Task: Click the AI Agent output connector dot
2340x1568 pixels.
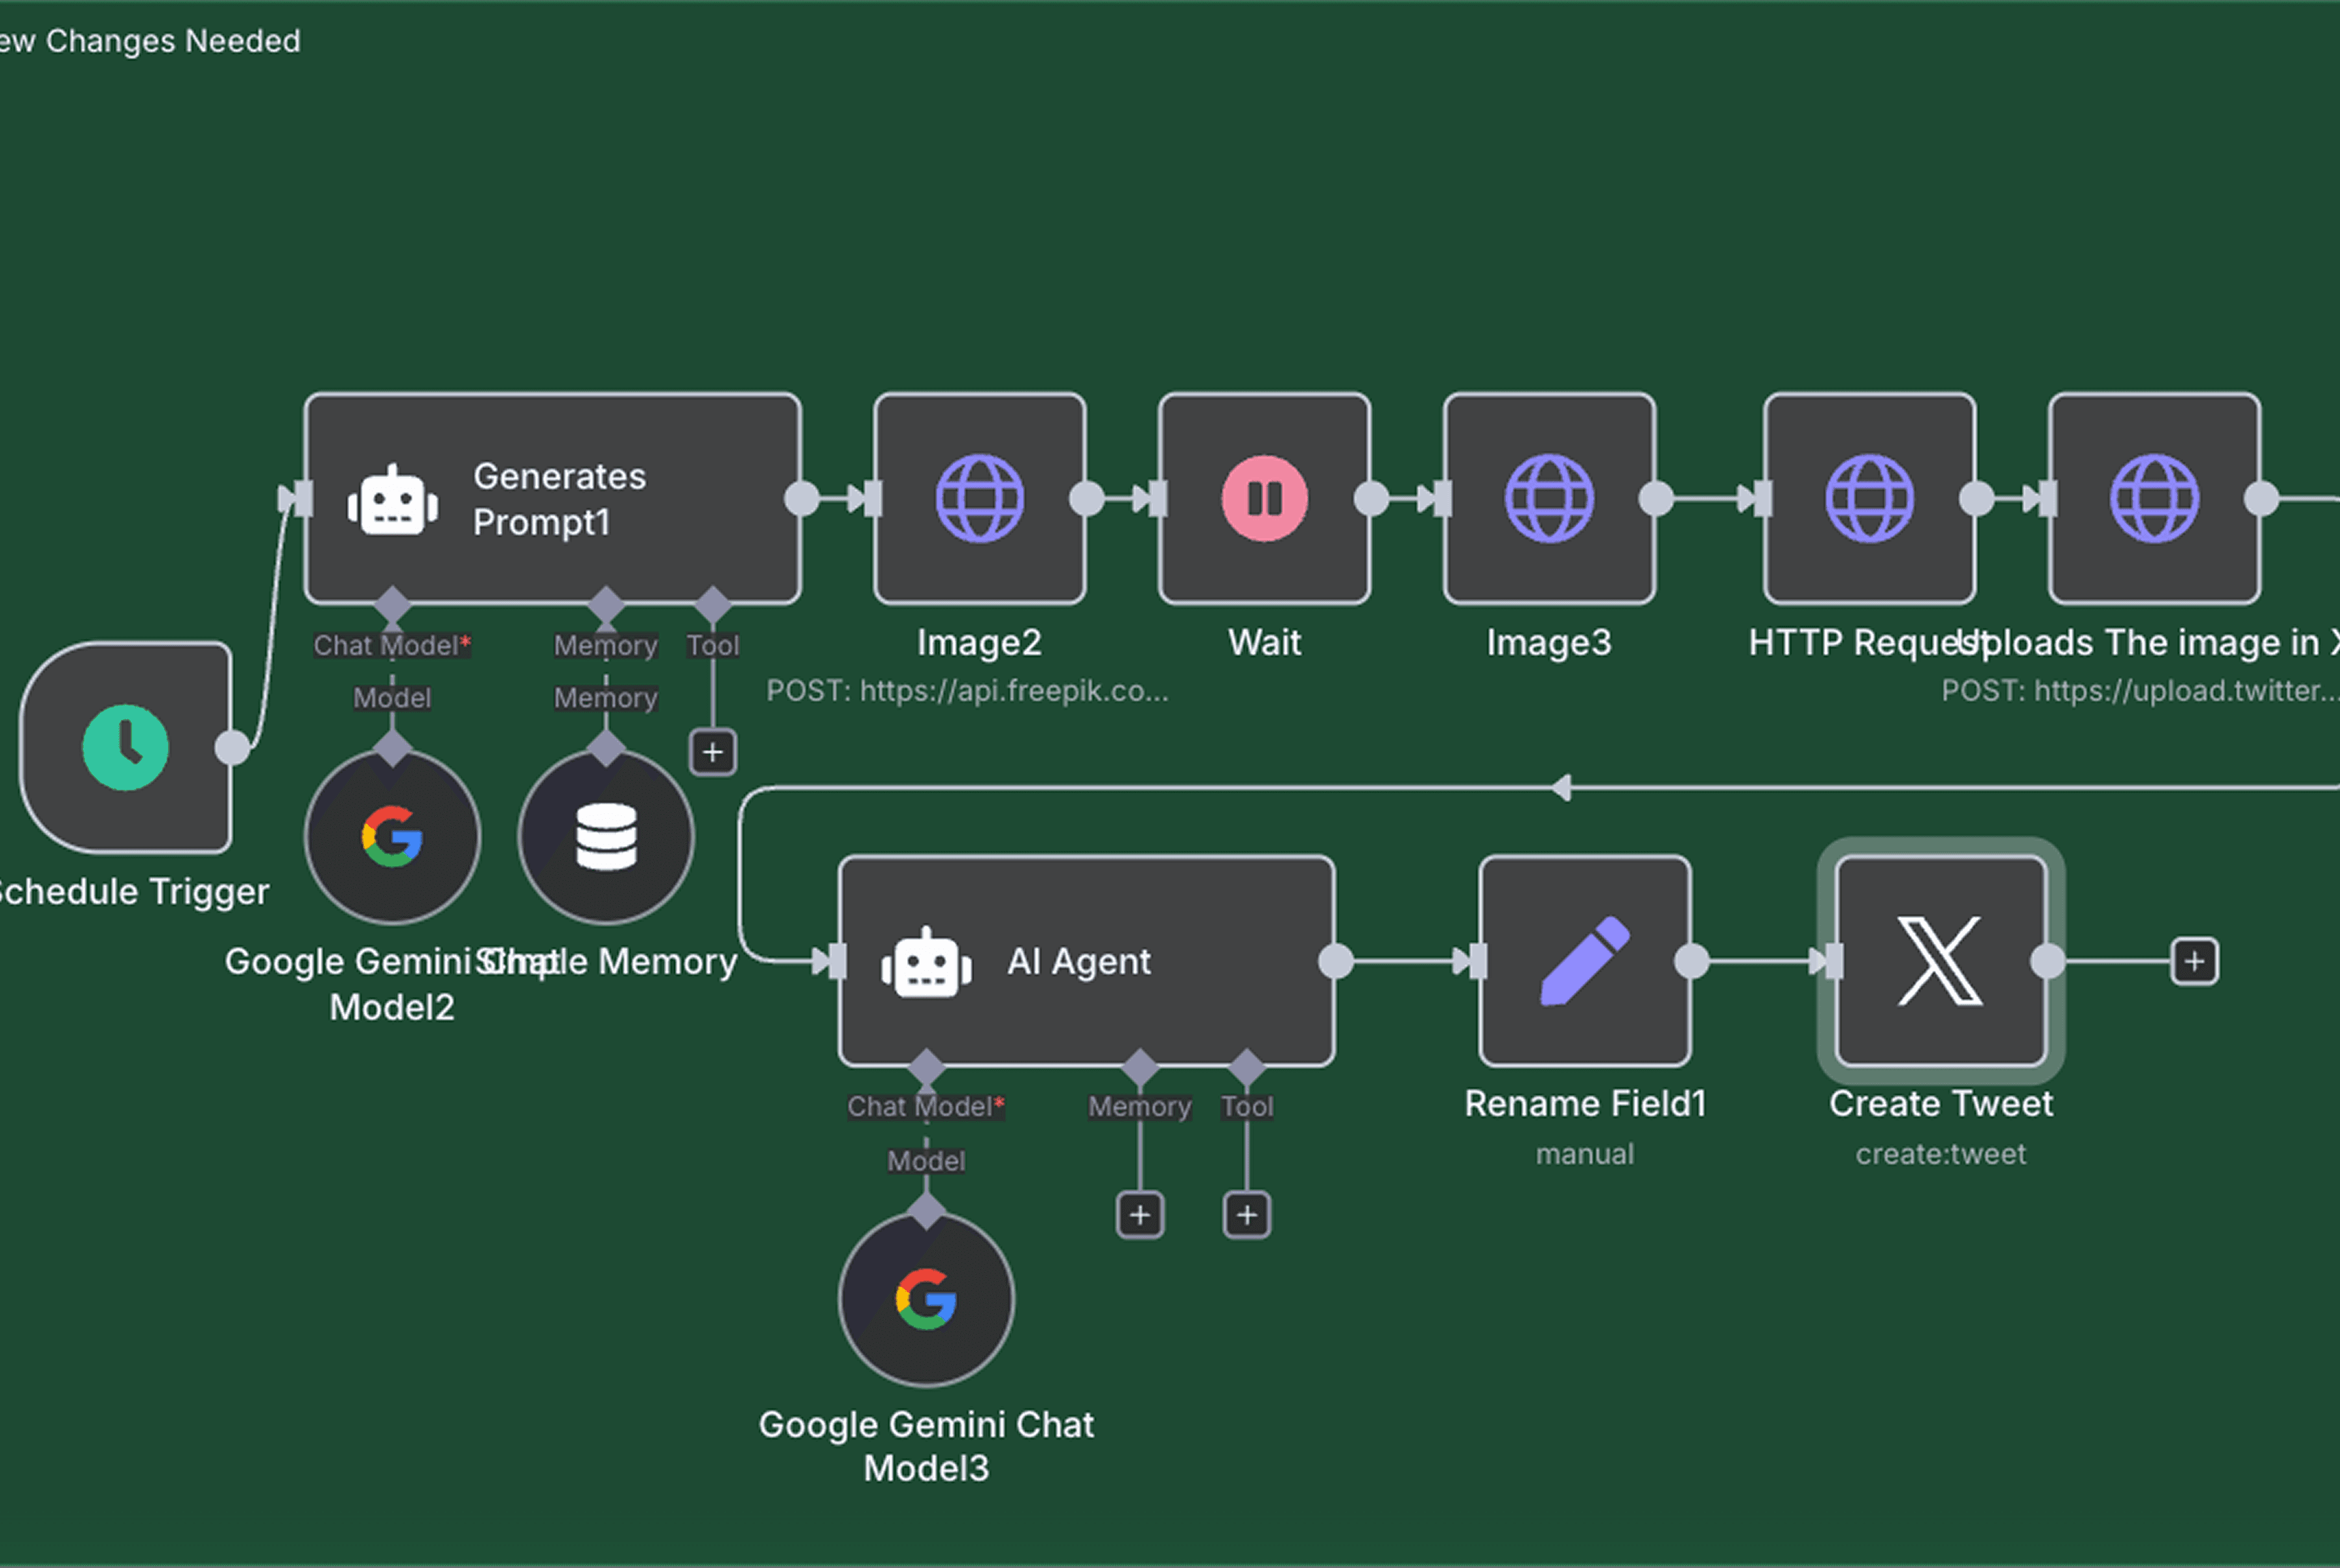Action: click(1335, 961)
